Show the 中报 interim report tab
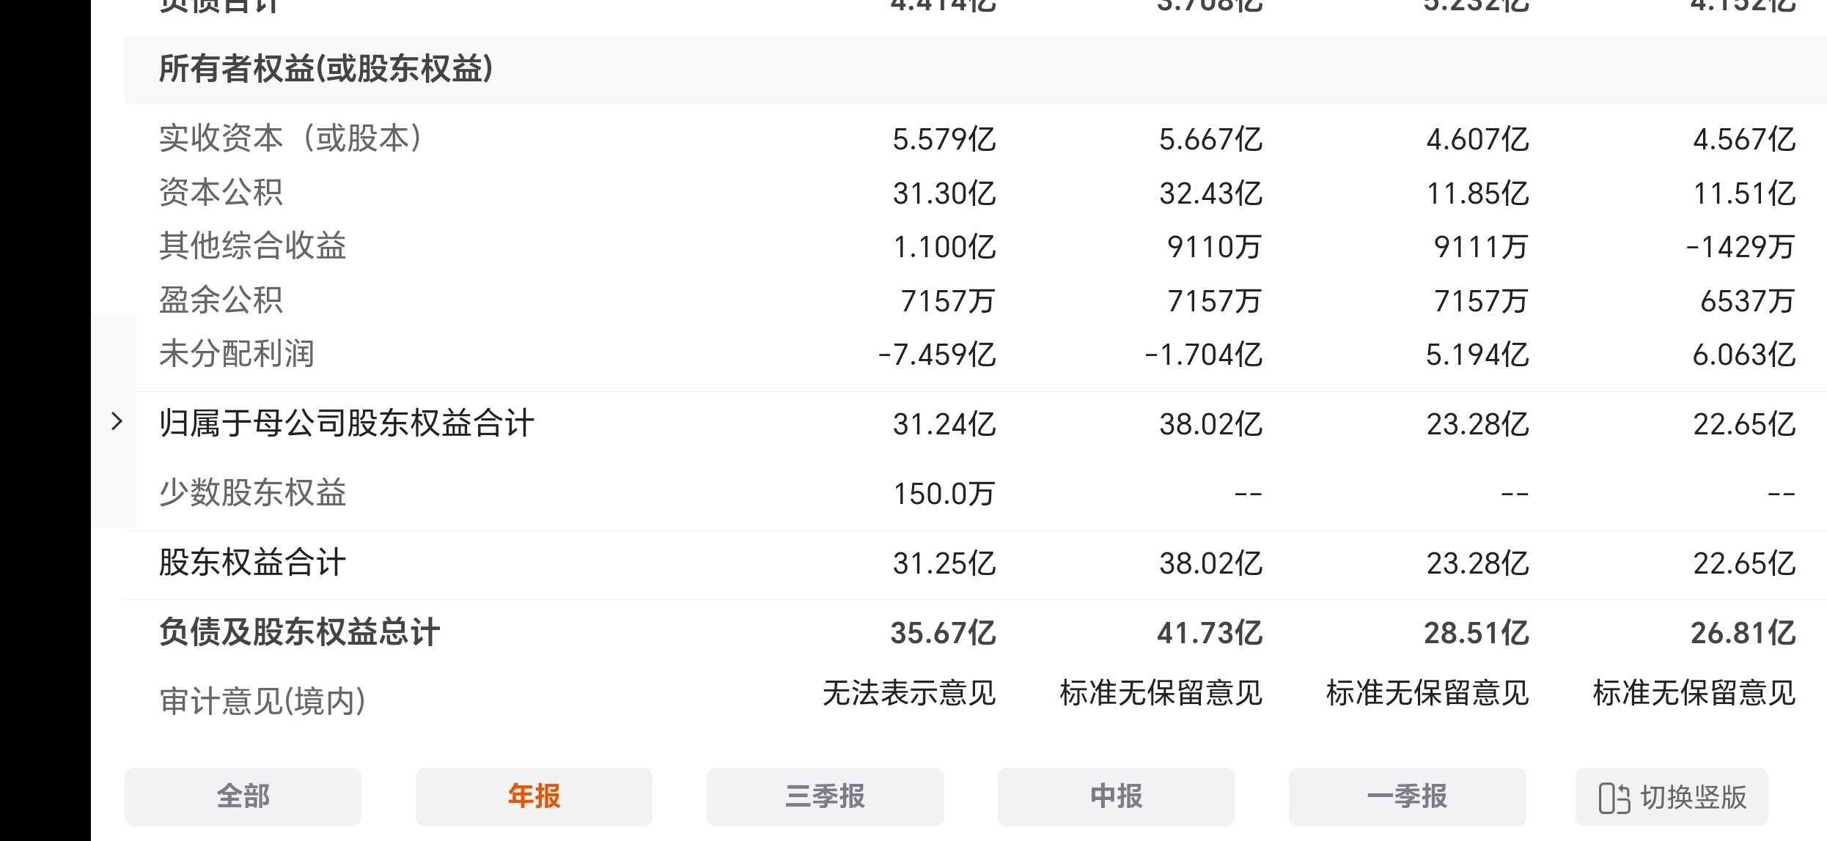Image resolution: width=1827 pixels, height=841 pixels. [1116, 796]
